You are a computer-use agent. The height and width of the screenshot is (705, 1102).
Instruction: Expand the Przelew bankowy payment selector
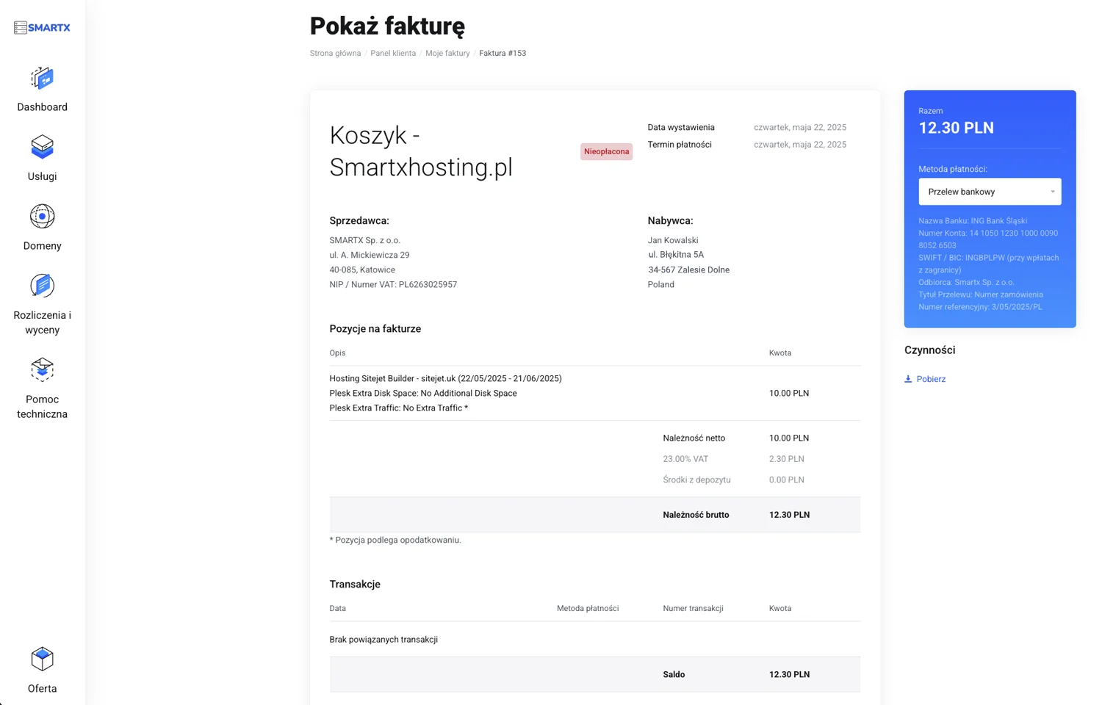click(x=990, y=192)
